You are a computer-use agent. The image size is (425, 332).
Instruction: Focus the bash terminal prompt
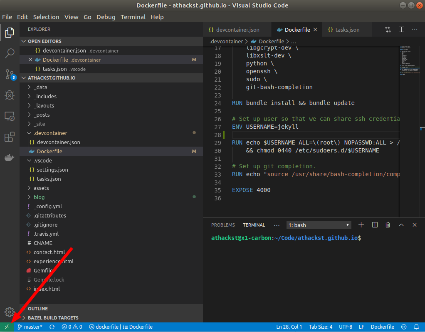pyautogui.click(x=286, y=238)
